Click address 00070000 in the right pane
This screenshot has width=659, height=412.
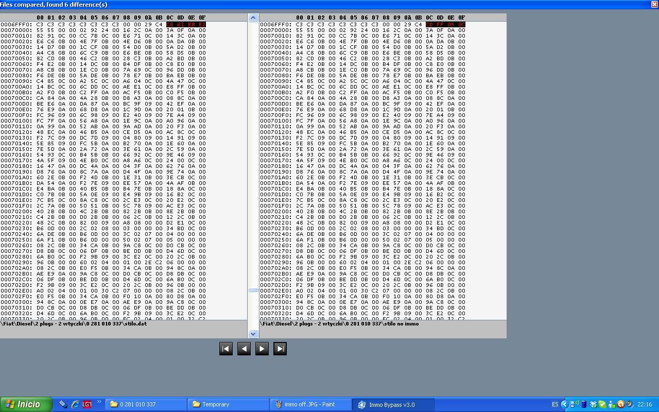[x=275, y=30]
